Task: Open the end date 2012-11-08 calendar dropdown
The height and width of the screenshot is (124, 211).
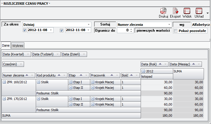Action: pyautogui.click(x=89, y=30)
